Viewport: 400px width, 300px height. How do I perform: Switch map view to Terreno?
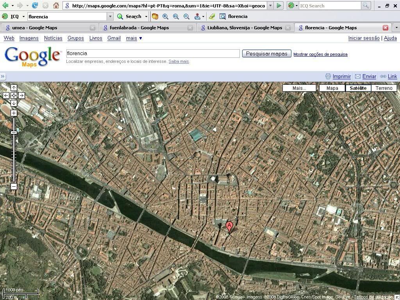tap(384, 88)
